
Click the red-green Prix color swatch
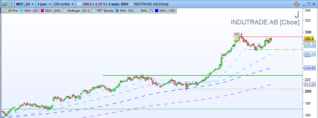click(x=9, y=11)
